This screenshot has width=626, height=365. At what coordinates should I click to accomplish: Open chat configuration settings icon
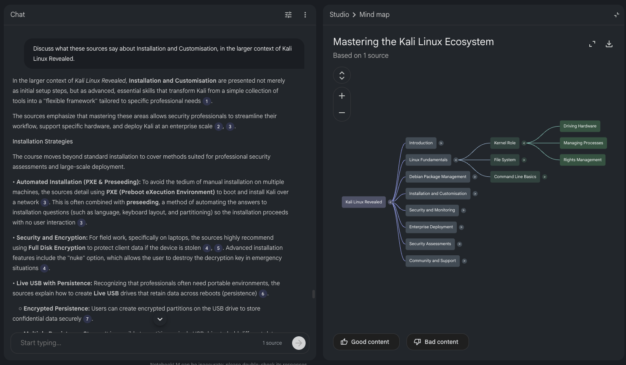point(288,15)
